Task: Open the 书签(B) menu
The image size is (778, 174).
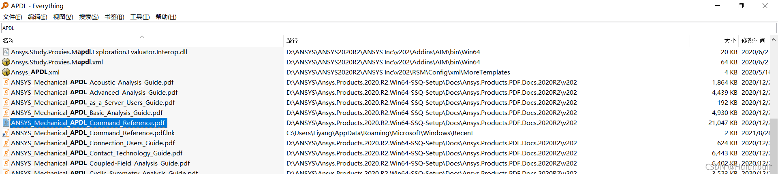Action: point(114,17)
